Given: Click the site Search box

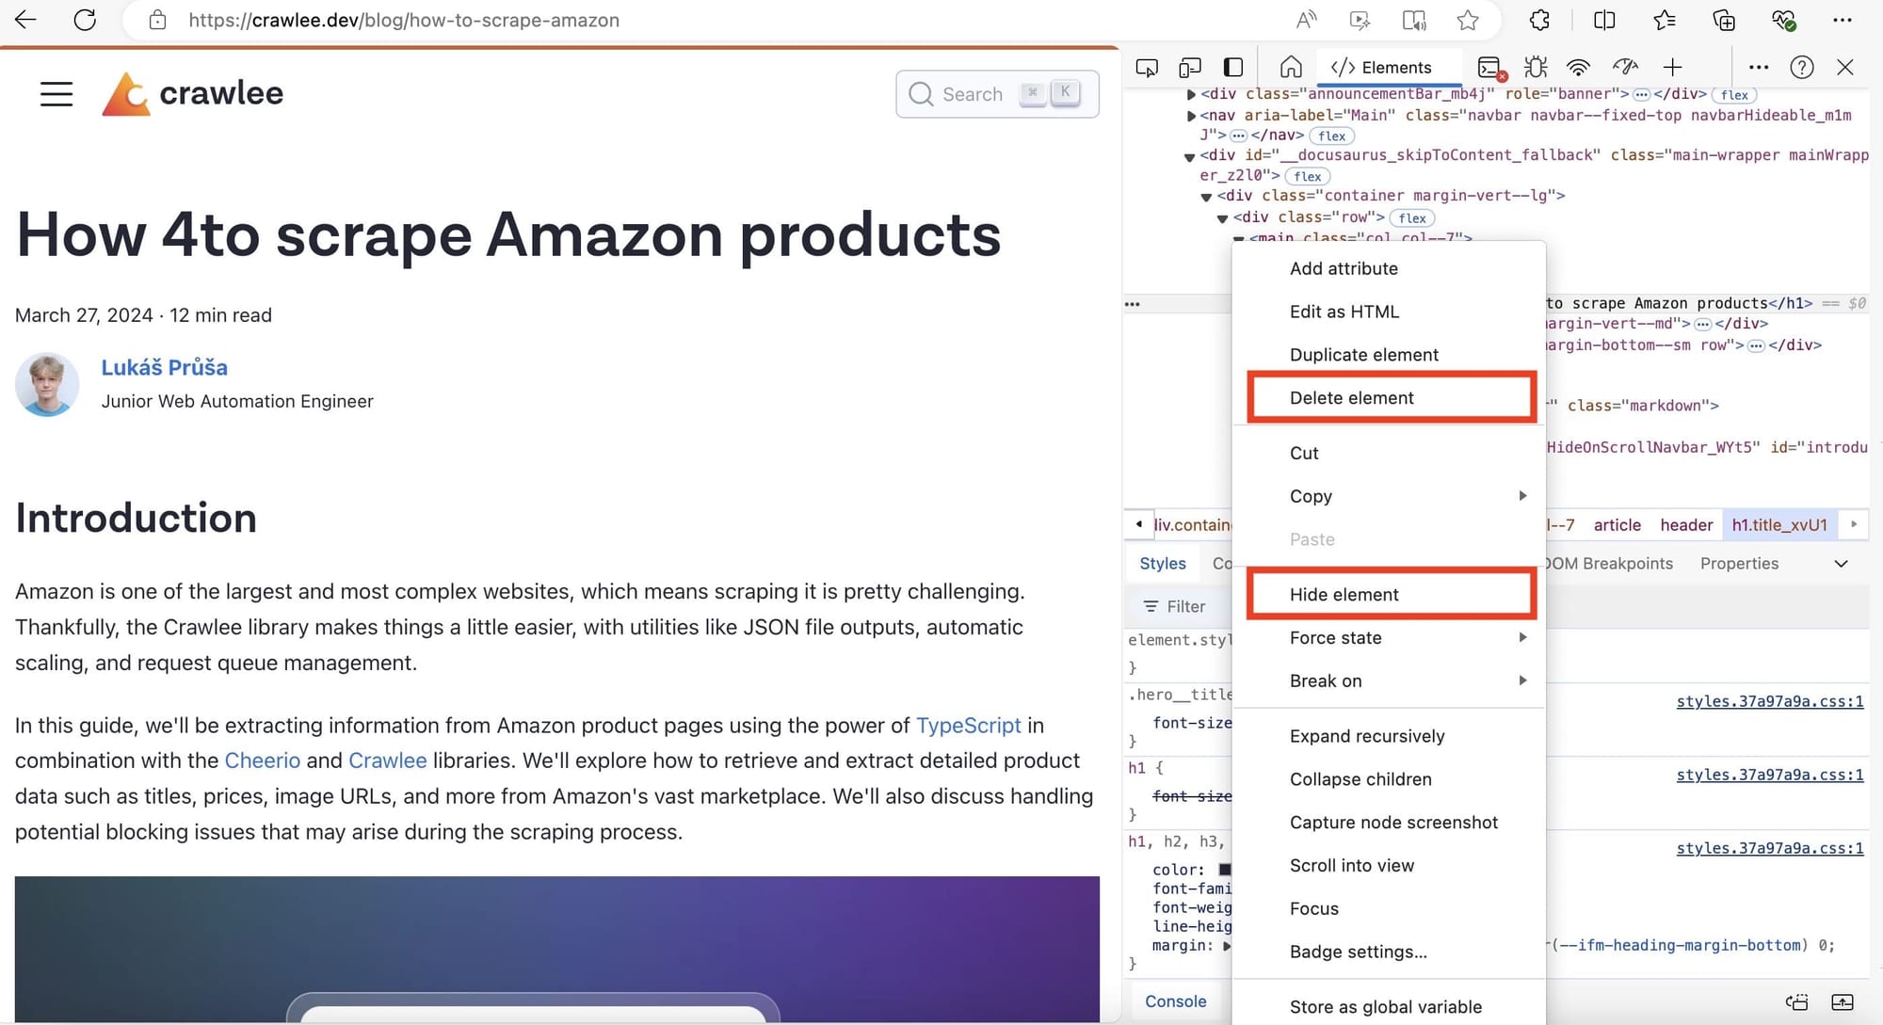Looking at the screenshot, I should pos(997,94).
